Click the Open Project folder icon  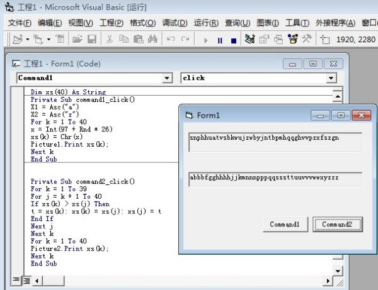77,39
